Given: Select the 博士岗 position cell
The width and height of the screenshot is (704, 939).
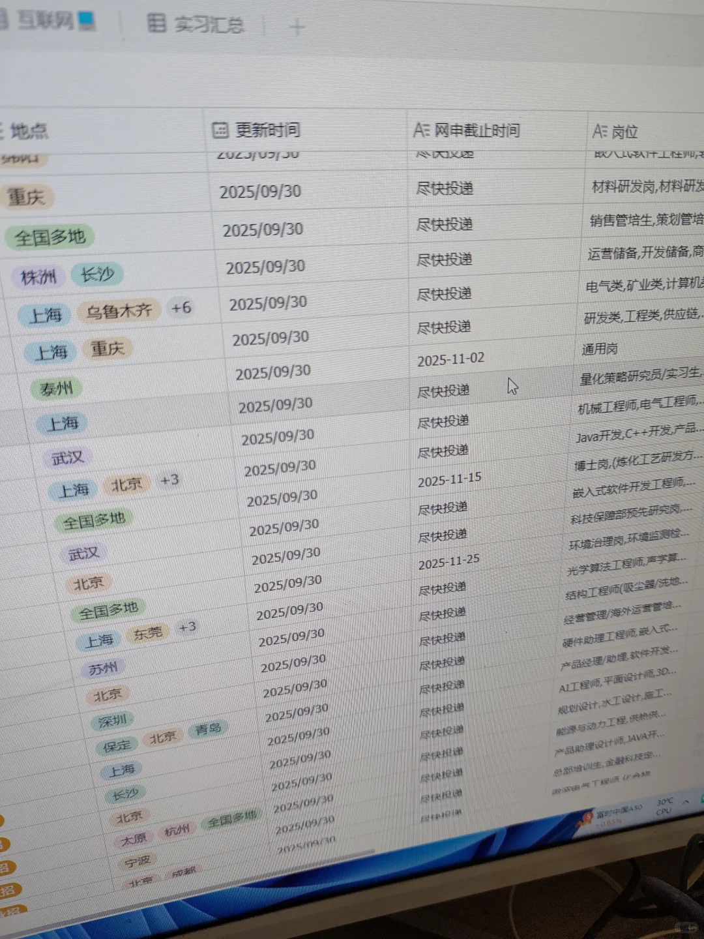Looking at the screenshot, I should 638,460.
